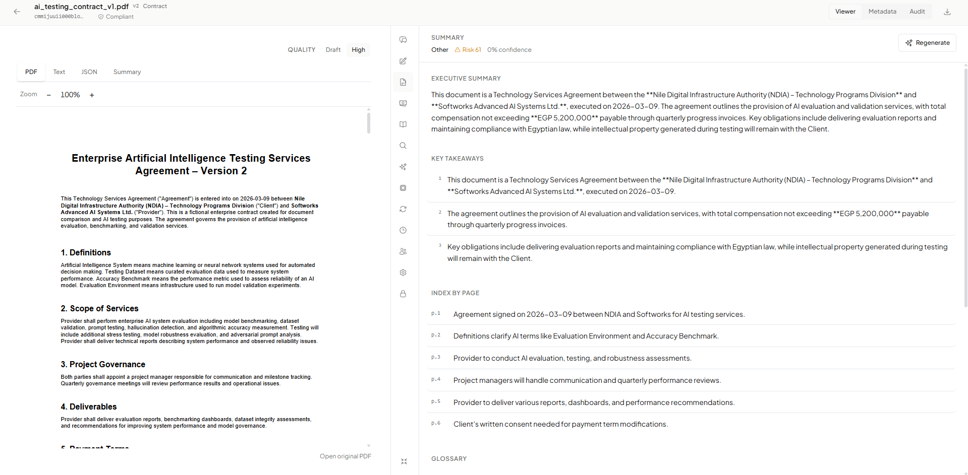Open the document summary panel icon
The width and height of the screenshot is (968, 475).
403,82
